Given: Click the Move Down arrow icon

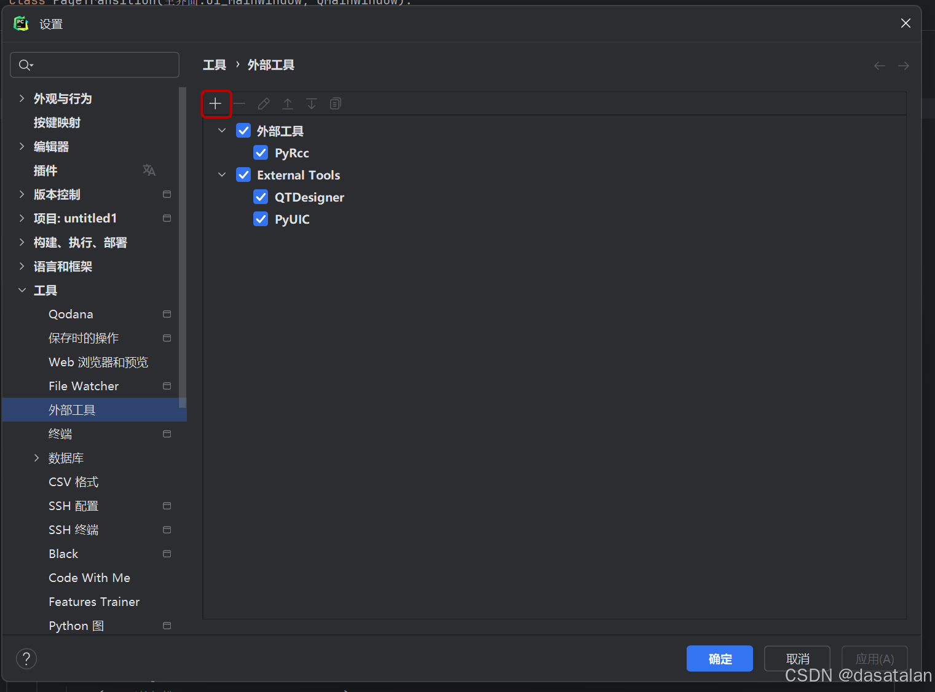Looking at the screenshot, I should tap(311, 103).
